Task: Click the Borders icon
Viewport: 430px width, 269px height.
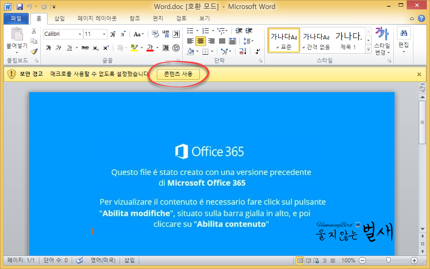Action: pos(205,51)
